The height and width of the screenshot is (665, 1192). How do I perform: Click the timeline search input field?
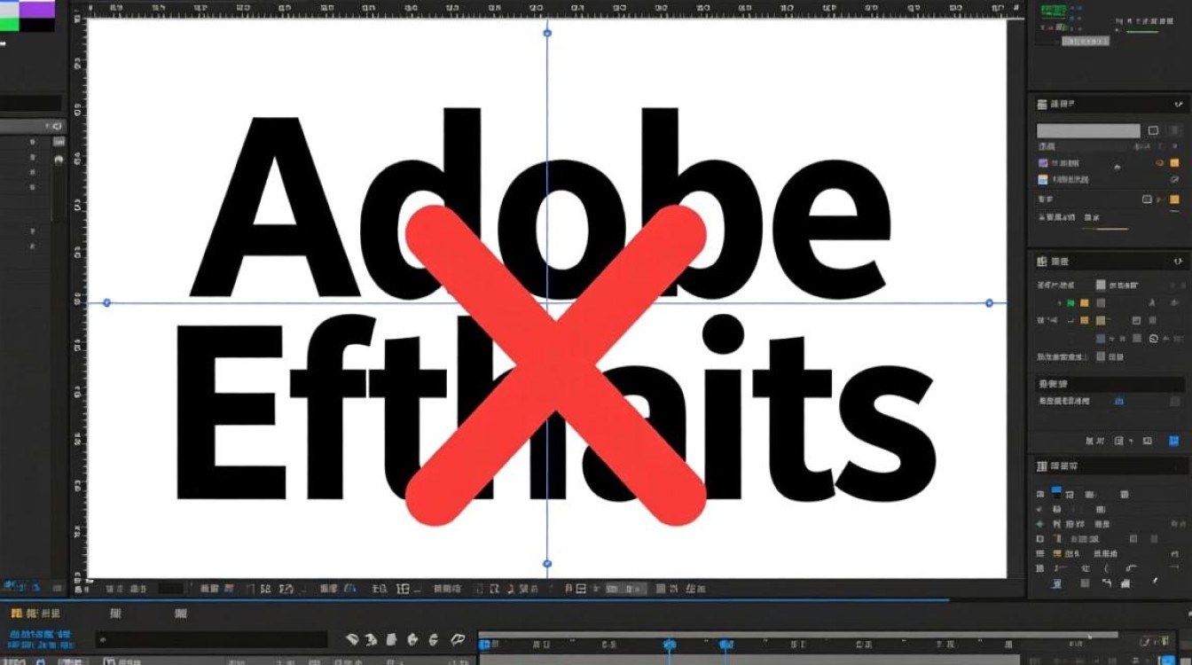pyautogui.click(x=211, y=639)
